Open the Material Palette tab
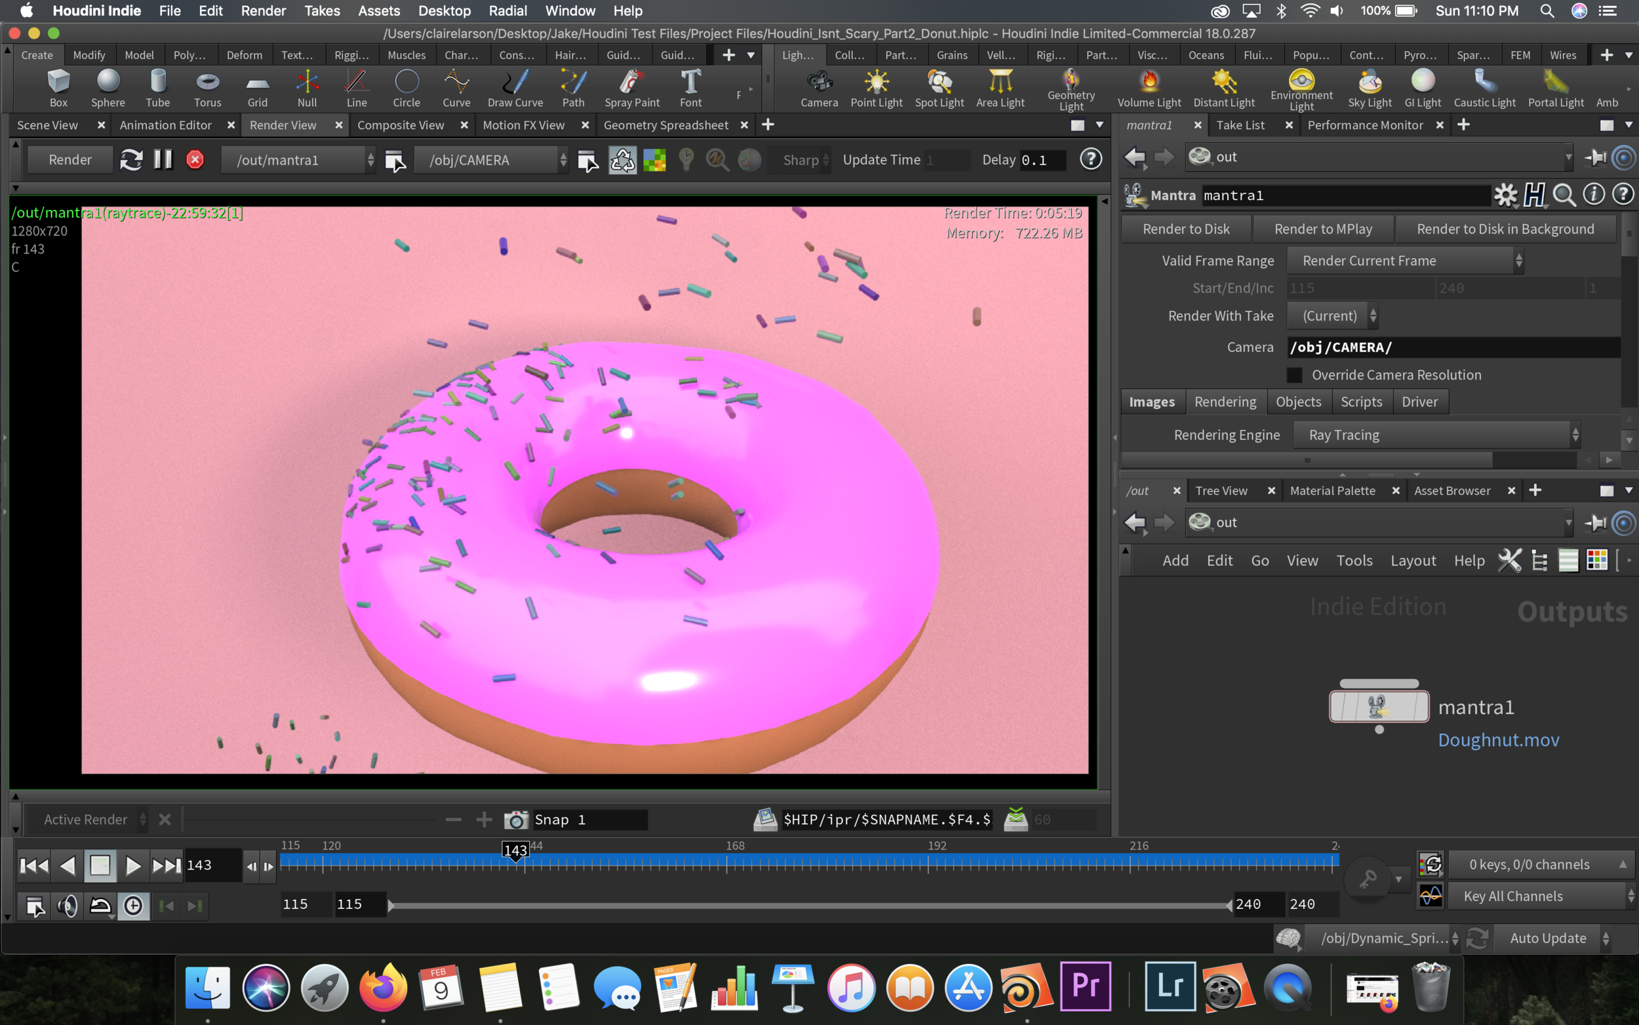 click(x=1332, y=491)
